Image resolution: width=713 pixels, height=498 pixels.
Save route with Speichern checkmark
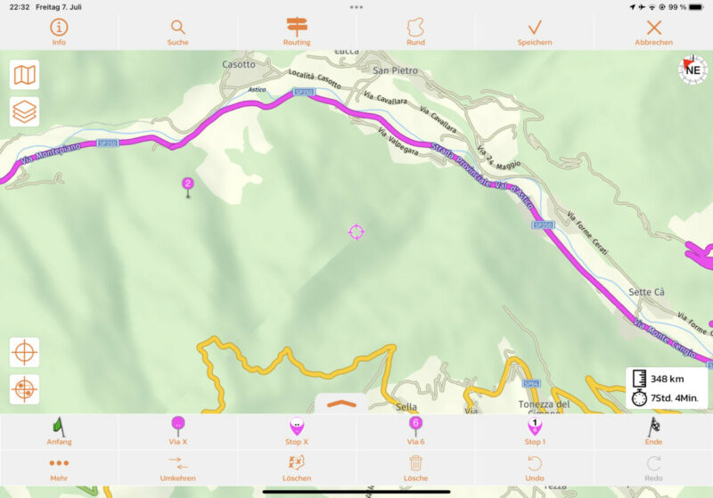pos(535,32)
